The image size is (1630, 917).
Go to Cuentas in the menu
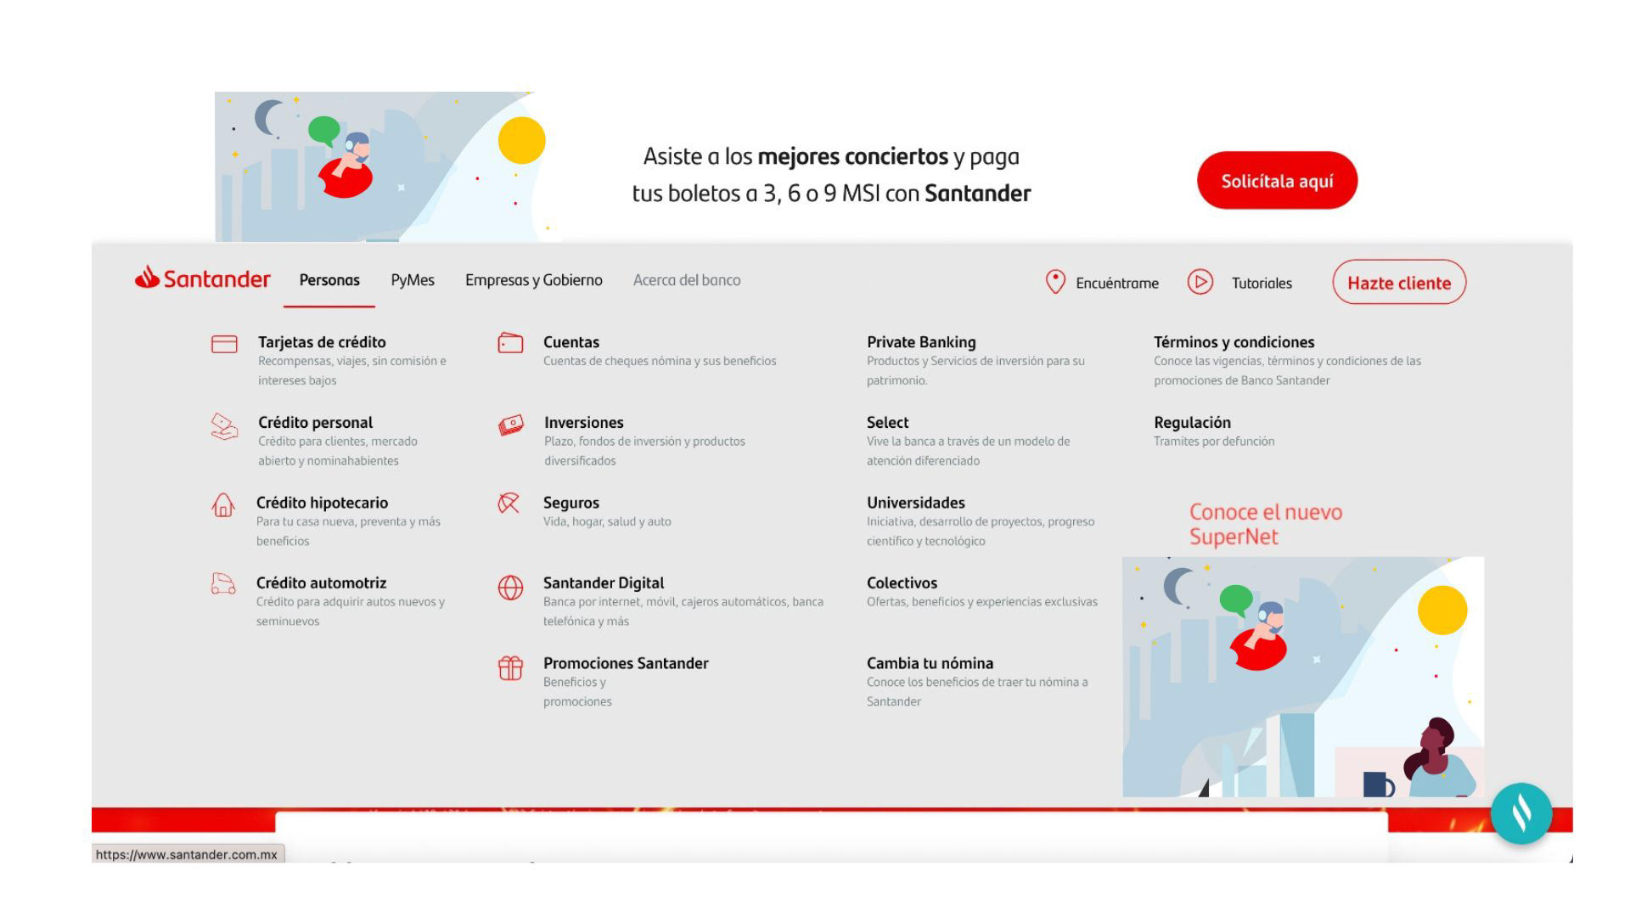[571, 342]
